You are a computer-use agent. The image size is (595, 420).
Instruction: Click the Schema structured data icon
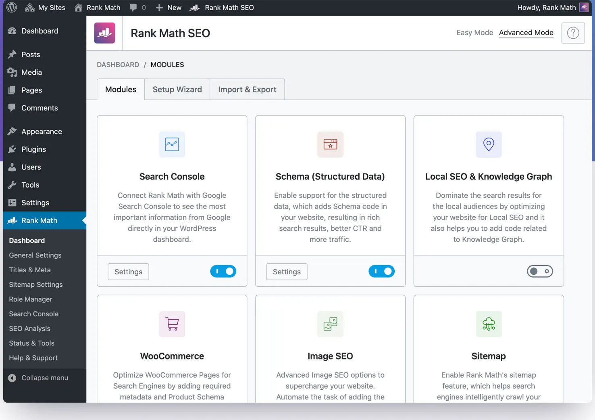331,144
